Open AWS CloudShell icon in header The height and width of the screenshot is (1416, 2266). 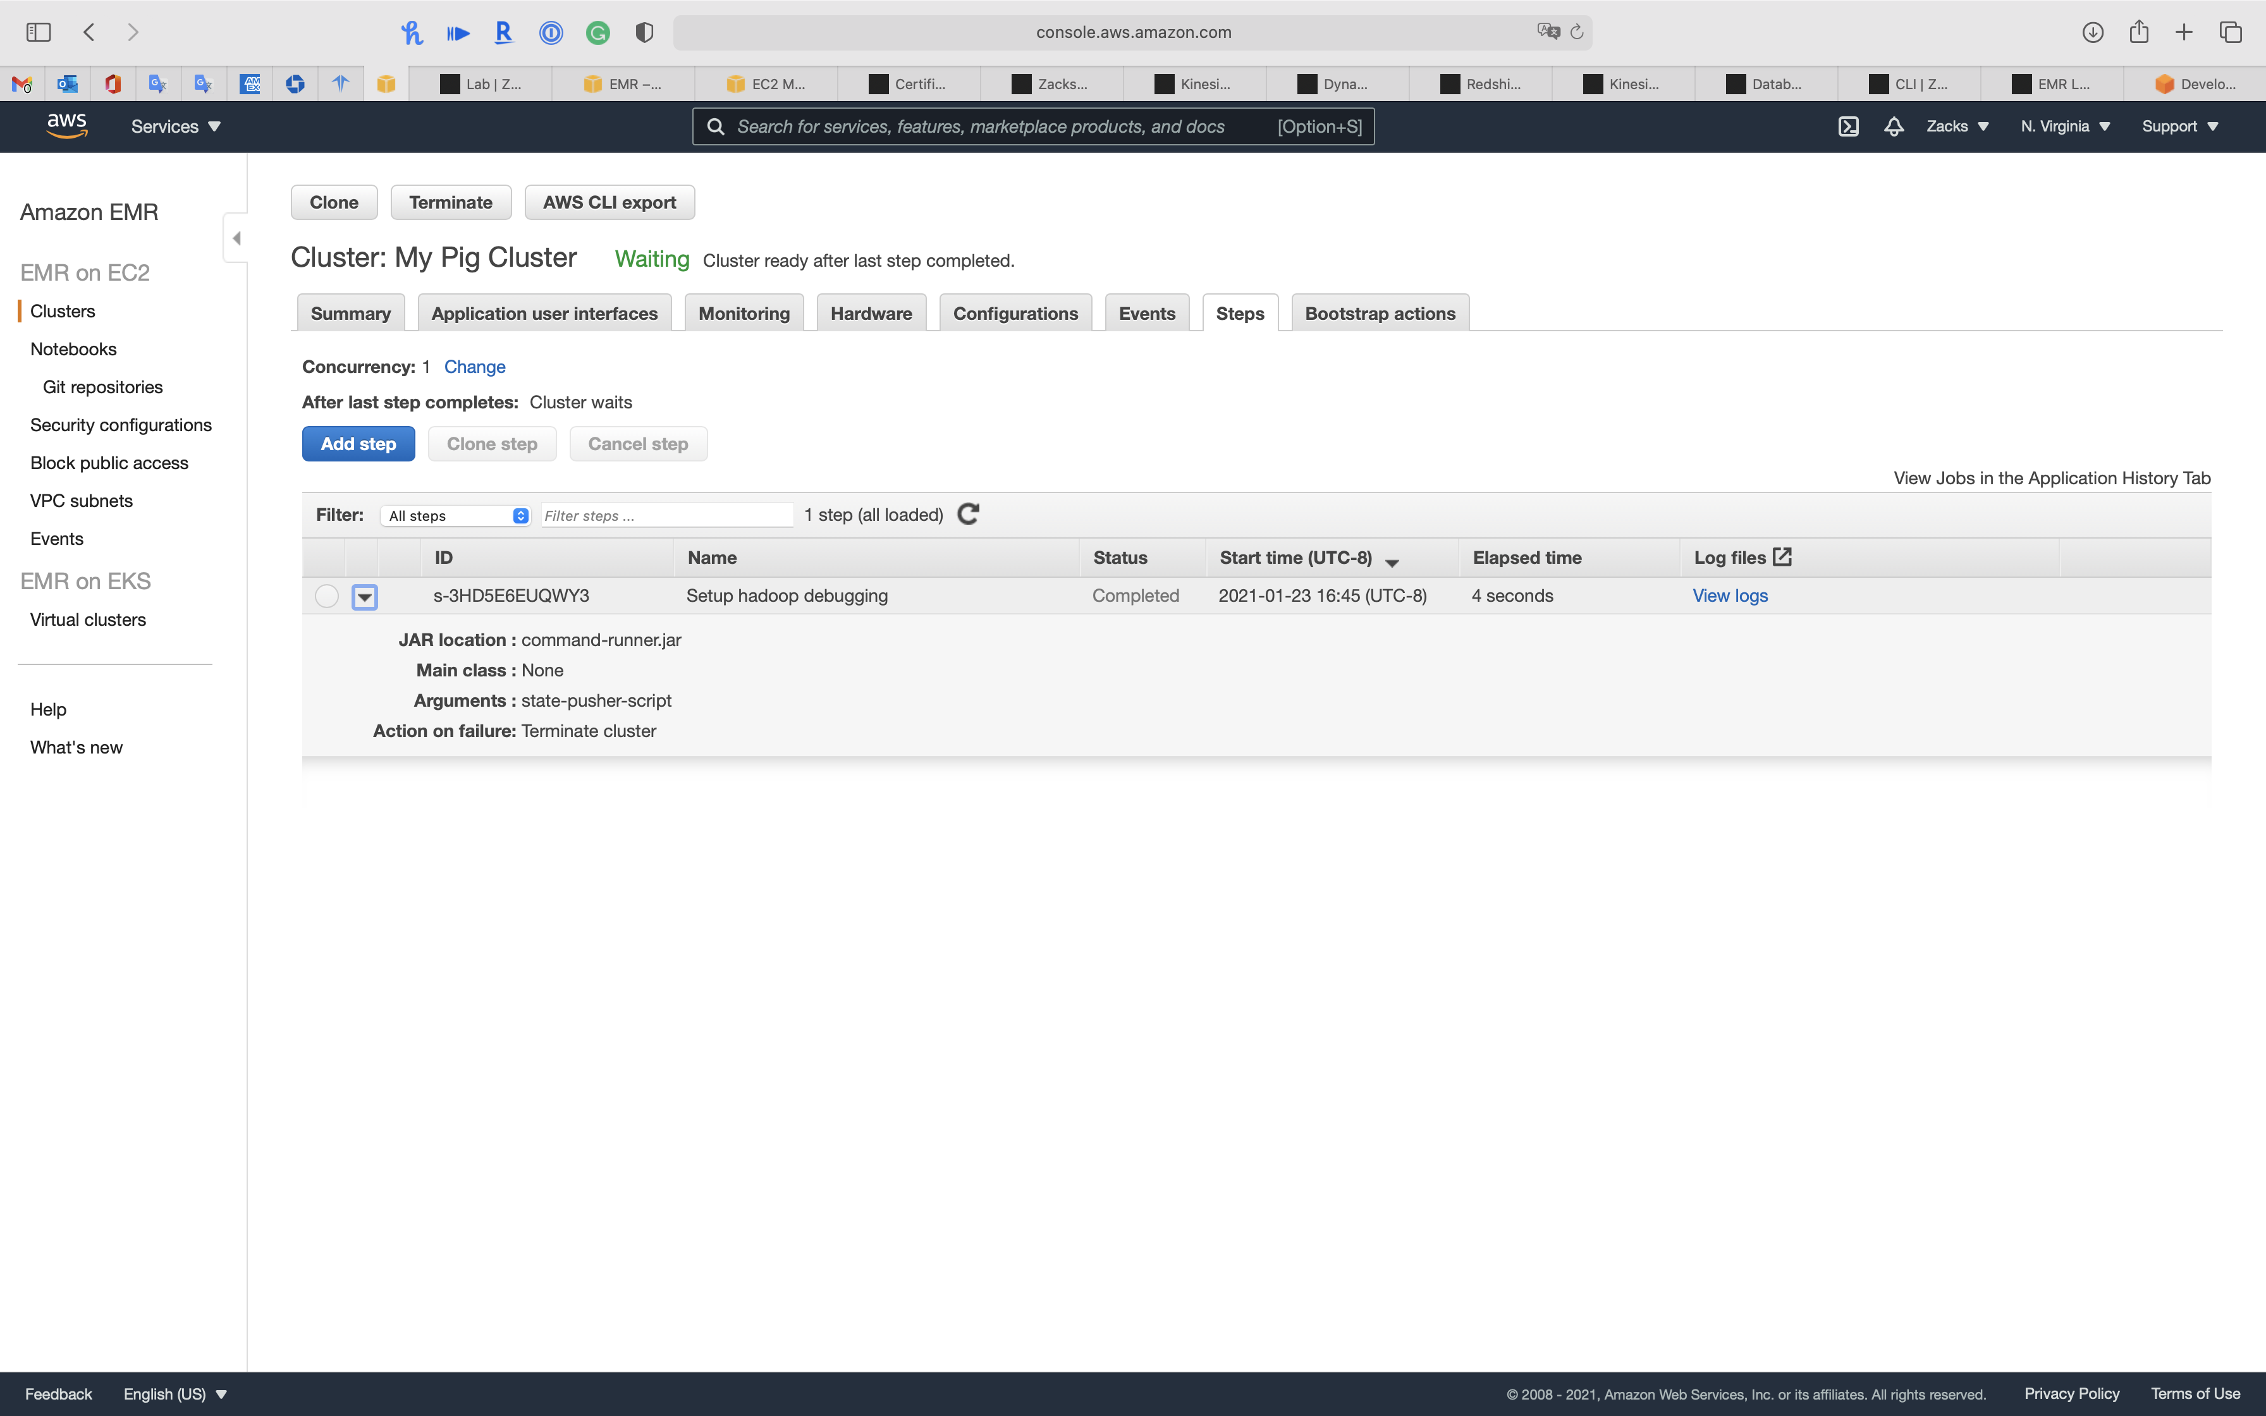[1847, 126]
